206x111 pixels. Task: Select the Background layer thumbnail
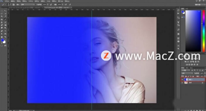pyautogui.click(x=186, y=83)
